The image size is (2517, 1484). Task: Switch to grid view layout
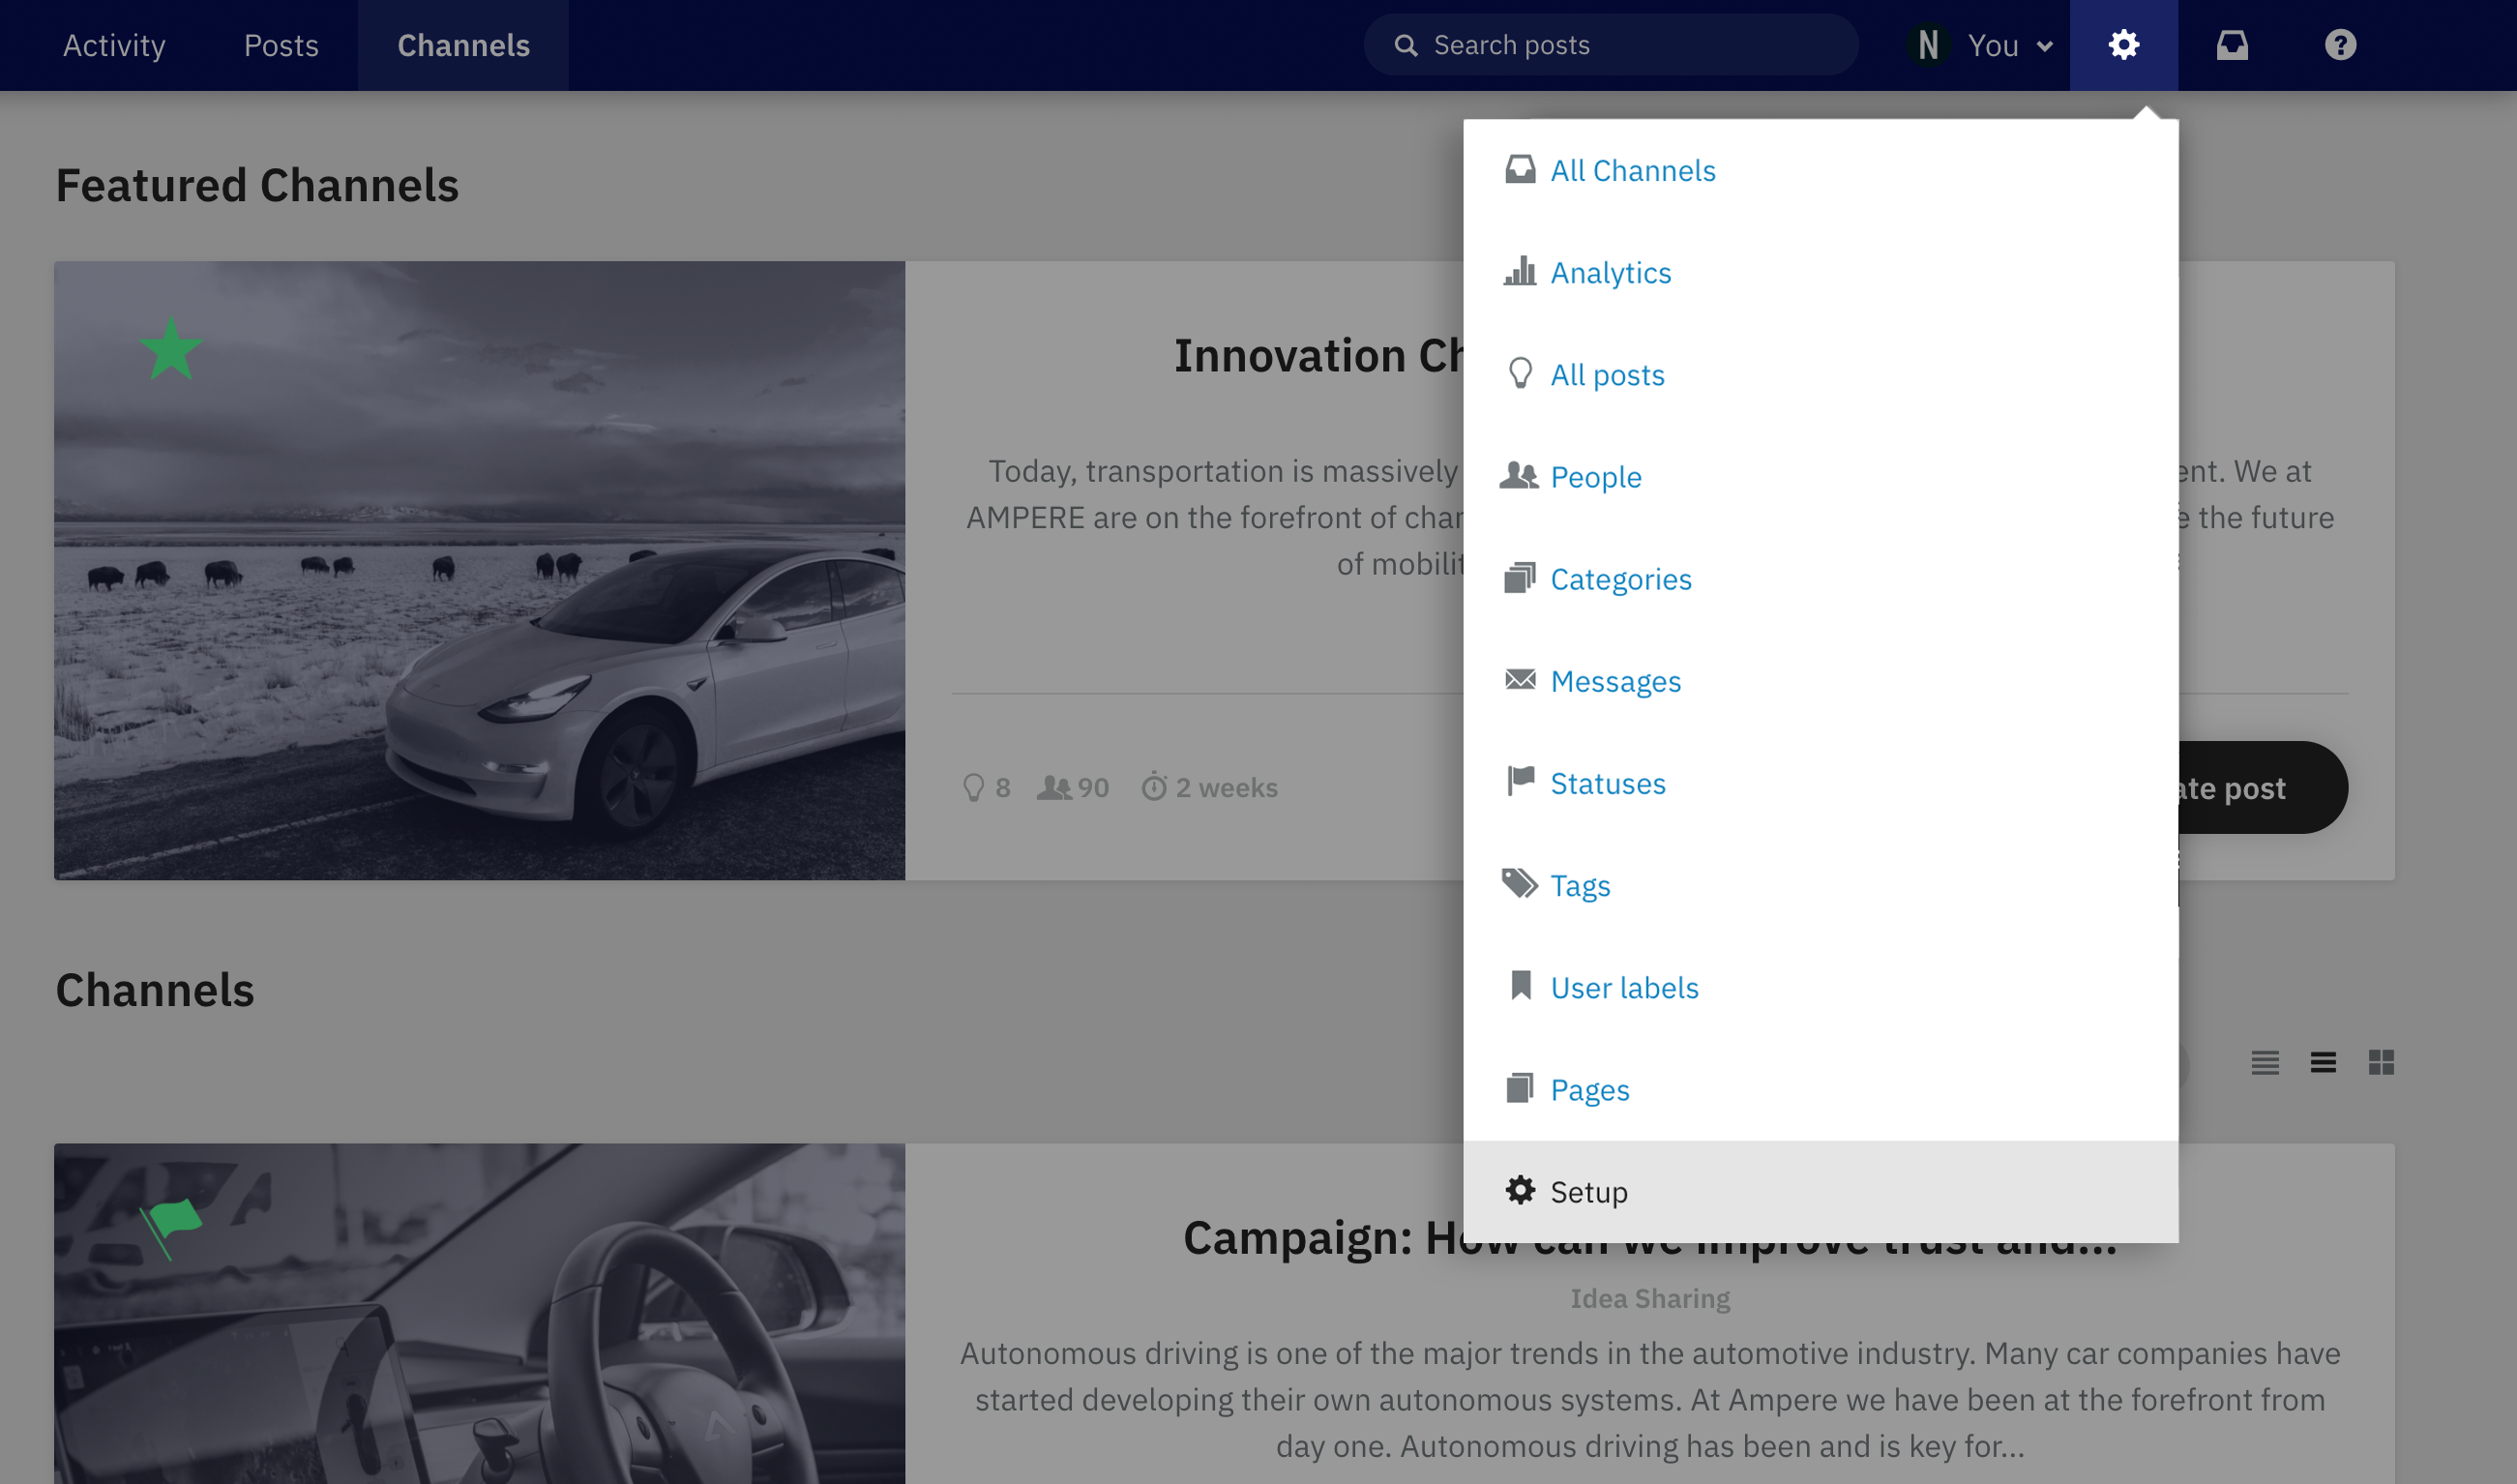(x=2381, y=1062)
